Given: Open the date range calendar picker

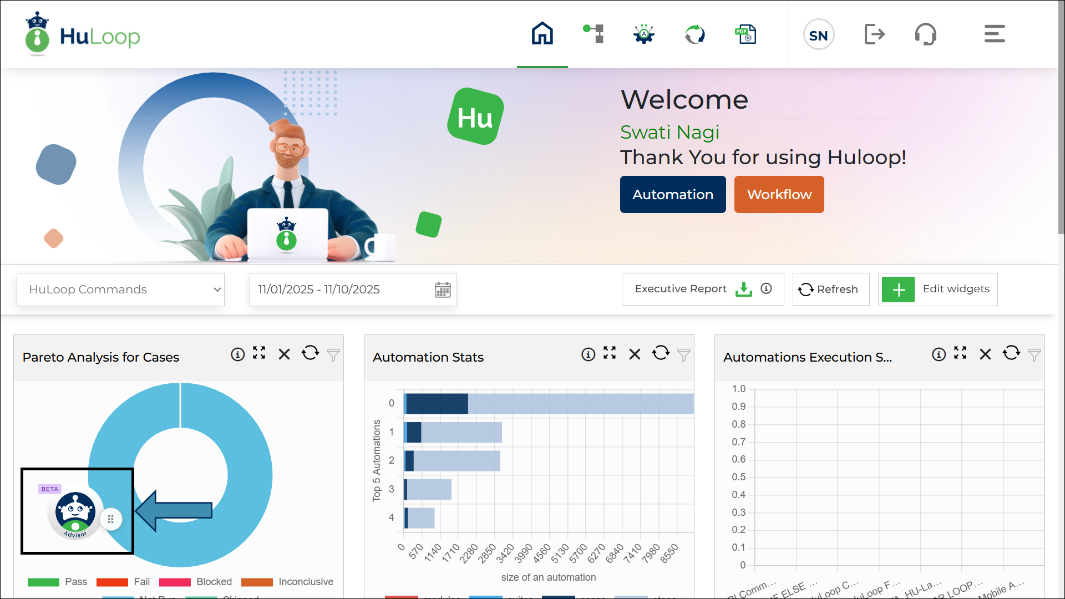Looking at the screenshot, I should [x=443, y=290].
